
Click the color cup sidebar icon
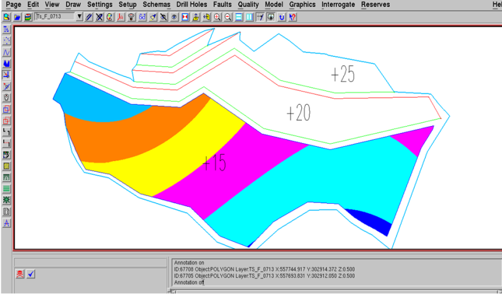(x=6, y=155)
